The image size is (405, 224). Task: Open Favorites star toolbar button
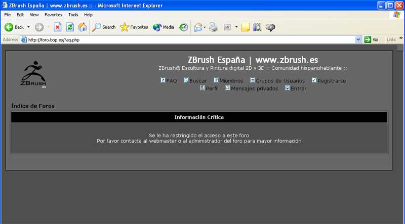pos(134,27)
